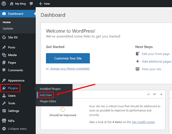Click the Collapse menu arrow icon

coord(4,129)
